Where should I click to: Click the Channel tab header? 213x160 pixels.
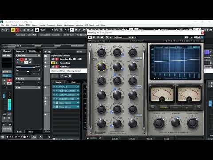coord(7,51)
